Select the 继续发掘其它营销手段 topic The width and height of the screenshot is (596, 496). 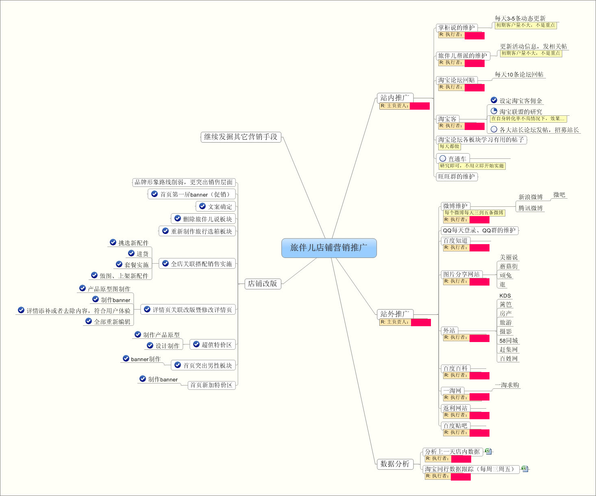[241, 137]
